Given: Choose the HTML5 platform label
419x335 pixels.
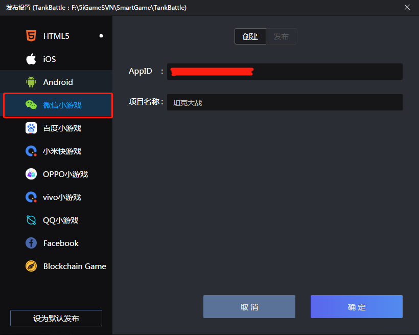Looking at the screenshot, I should (x=56, y=36).
